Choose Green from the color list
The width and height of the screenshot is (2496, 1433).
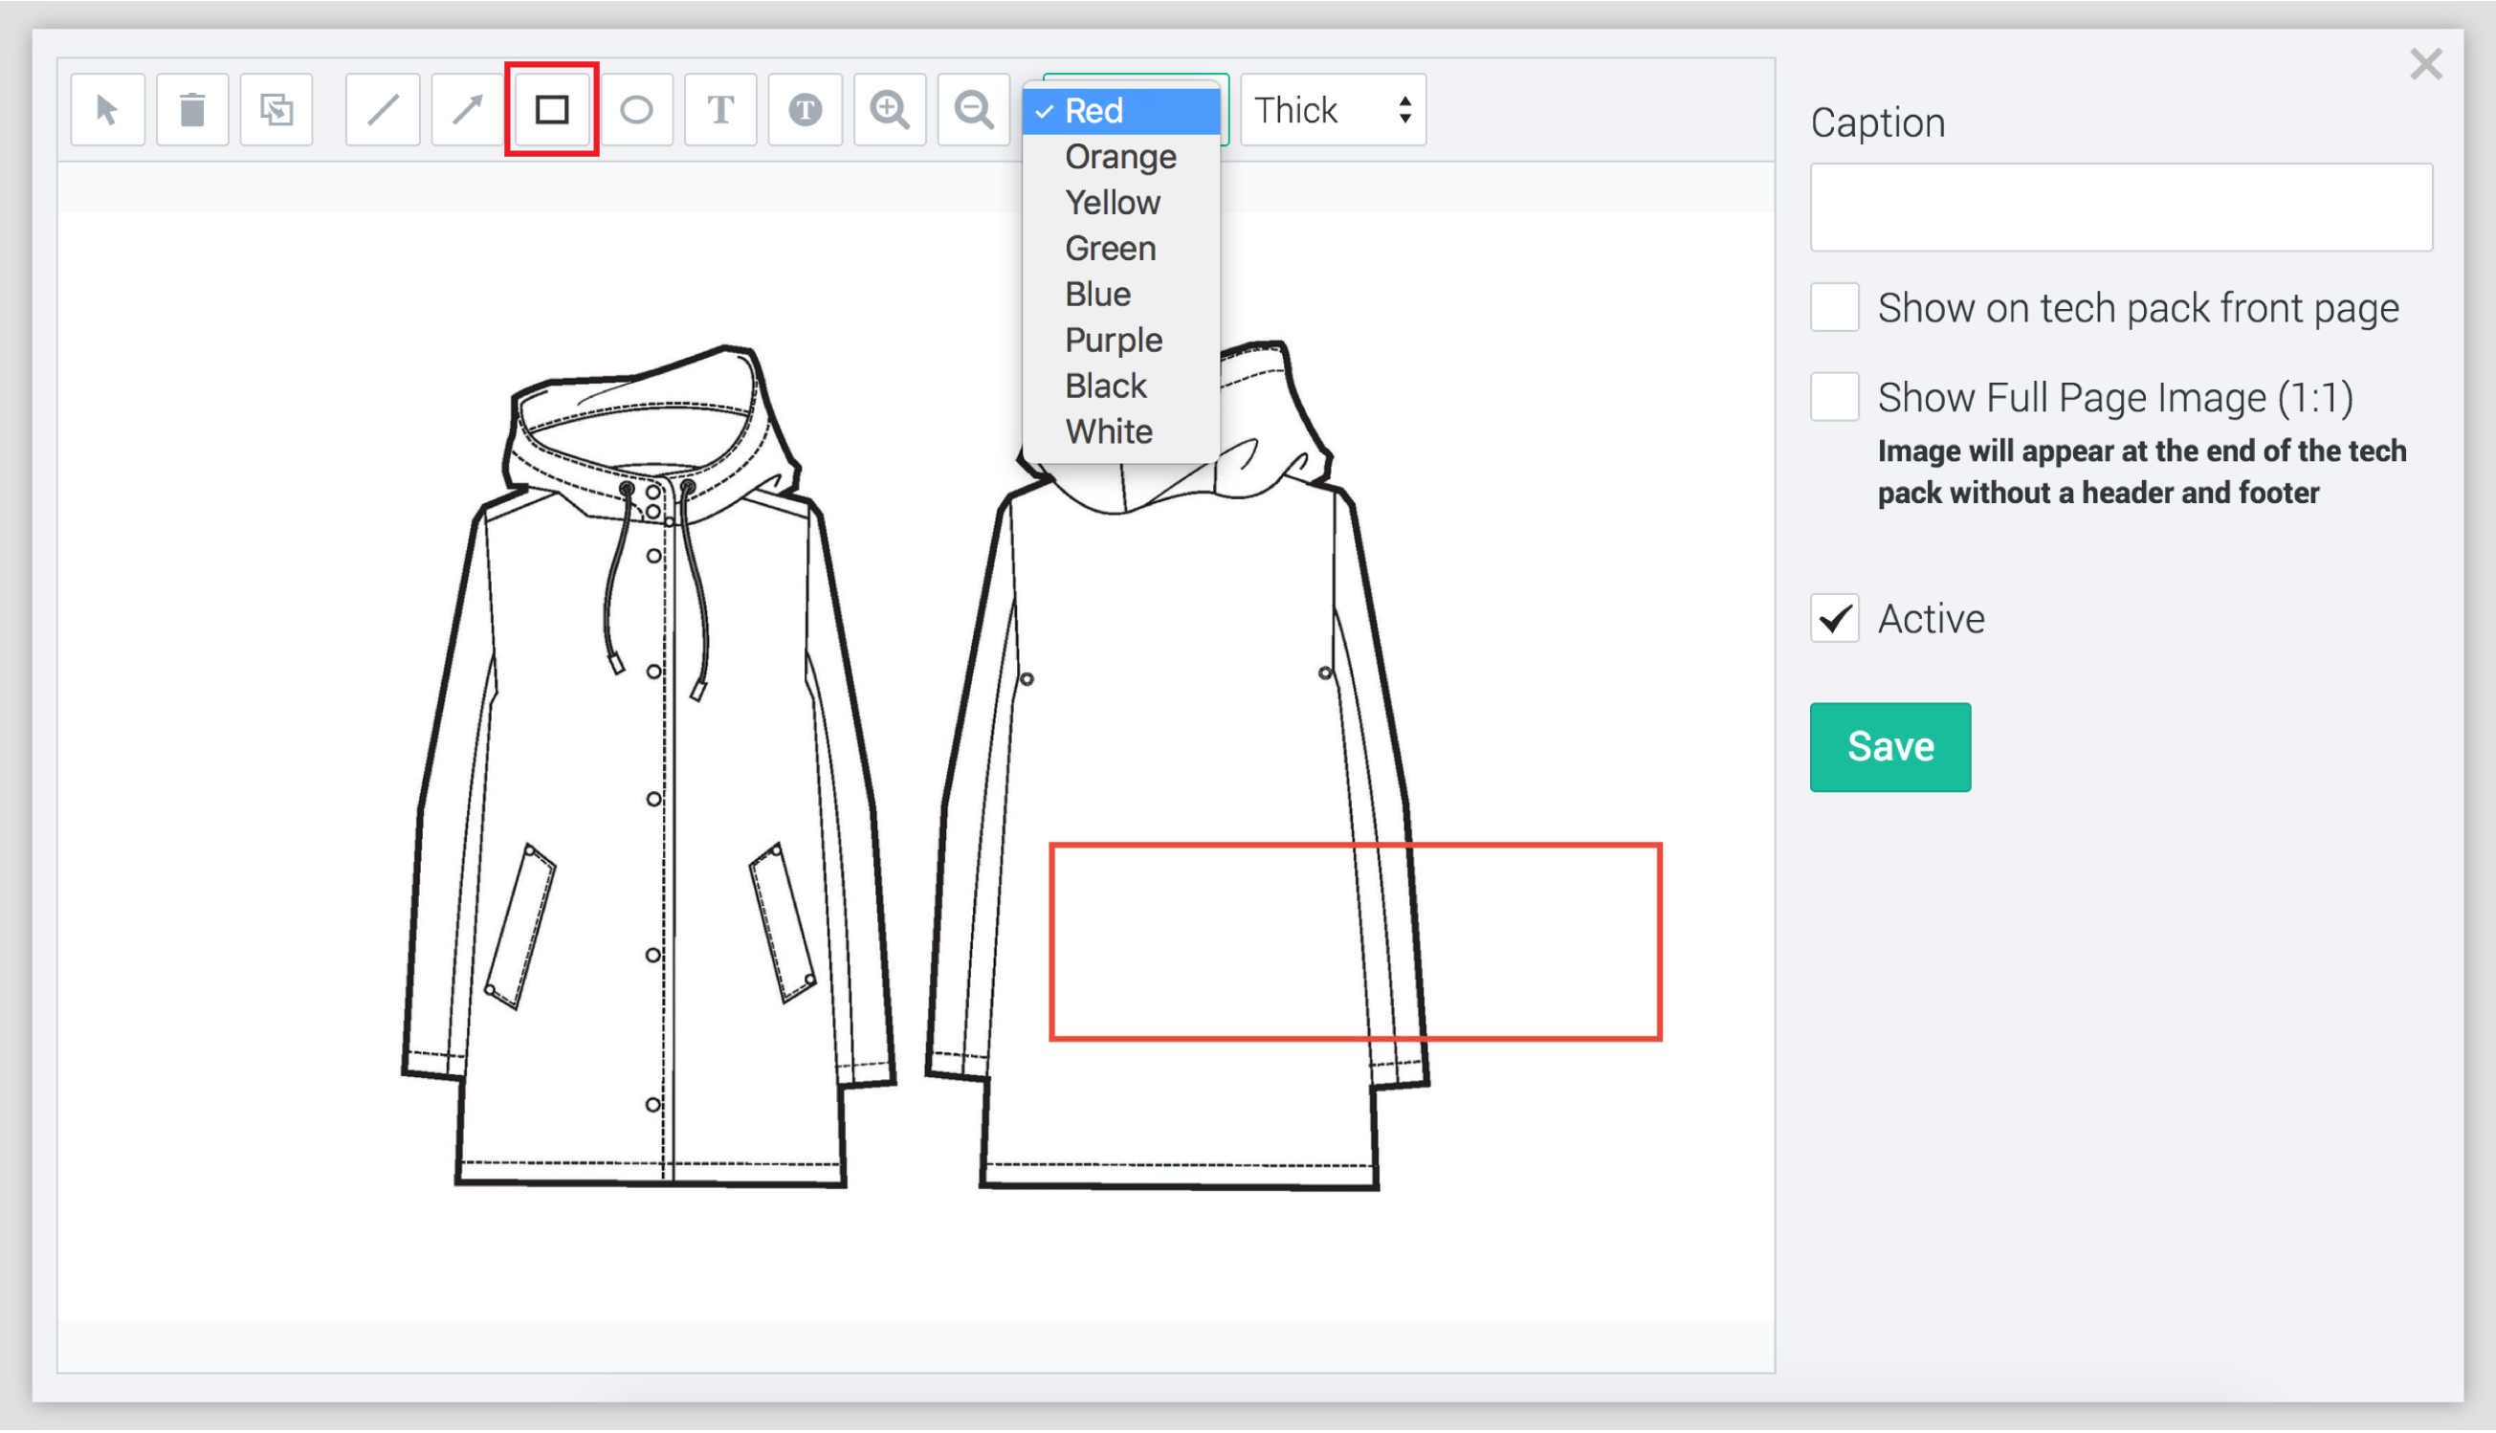click(1109, 248)
